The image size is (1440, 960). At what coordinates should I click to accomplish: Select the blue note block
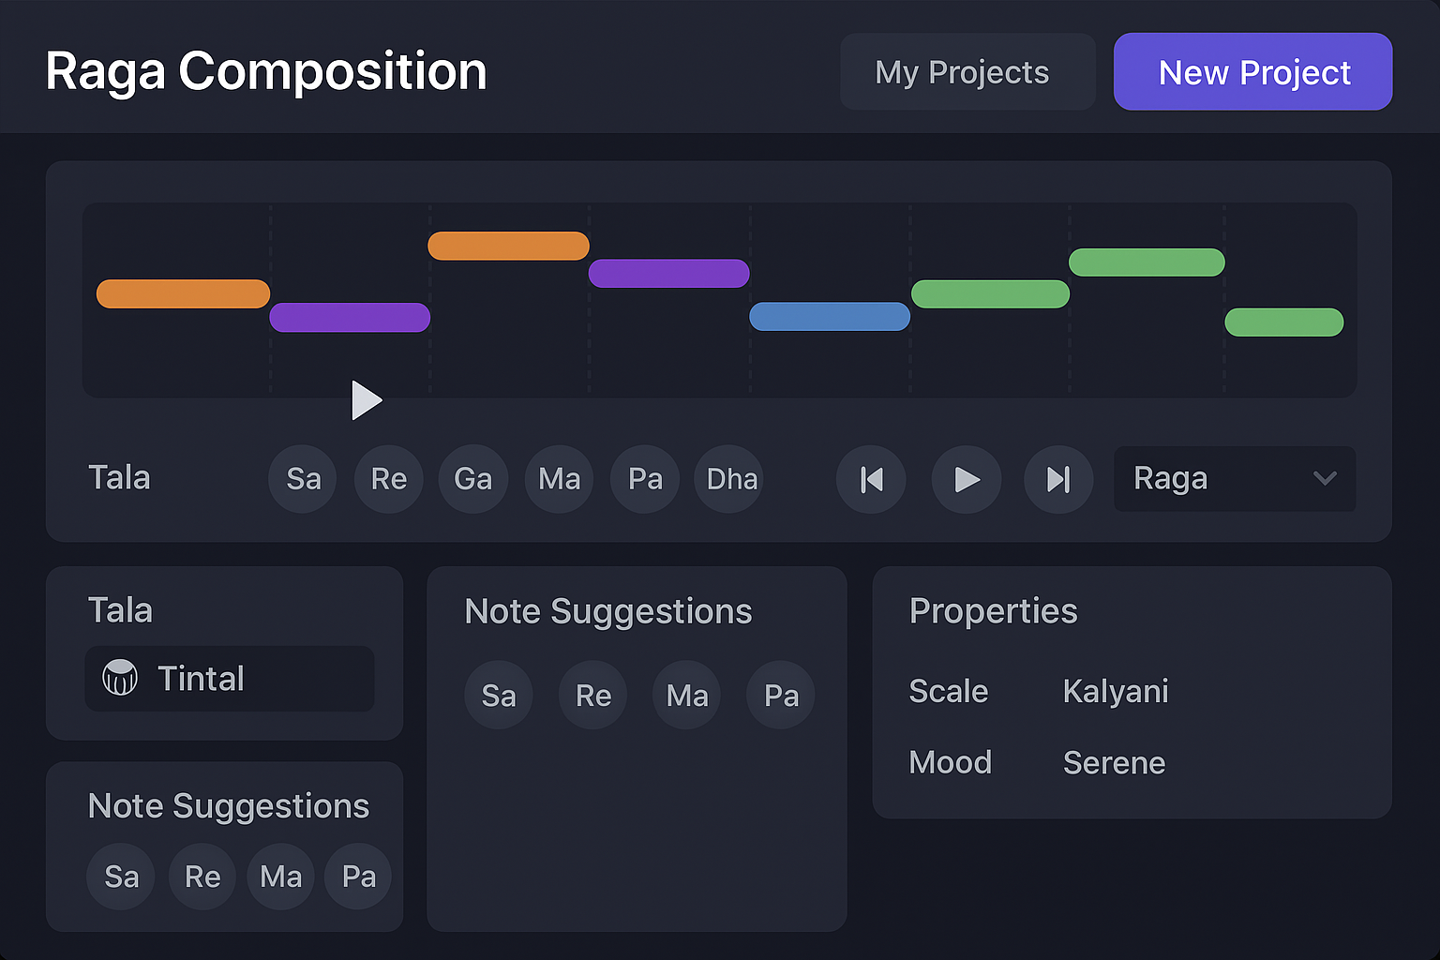[830, 316]
